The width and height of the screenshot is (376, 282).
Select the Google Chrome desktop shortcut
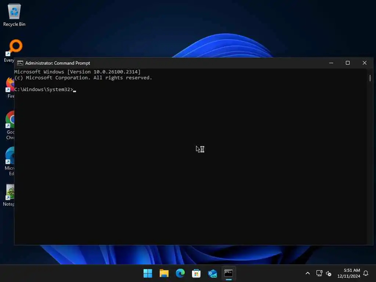(x=10, y=125)
